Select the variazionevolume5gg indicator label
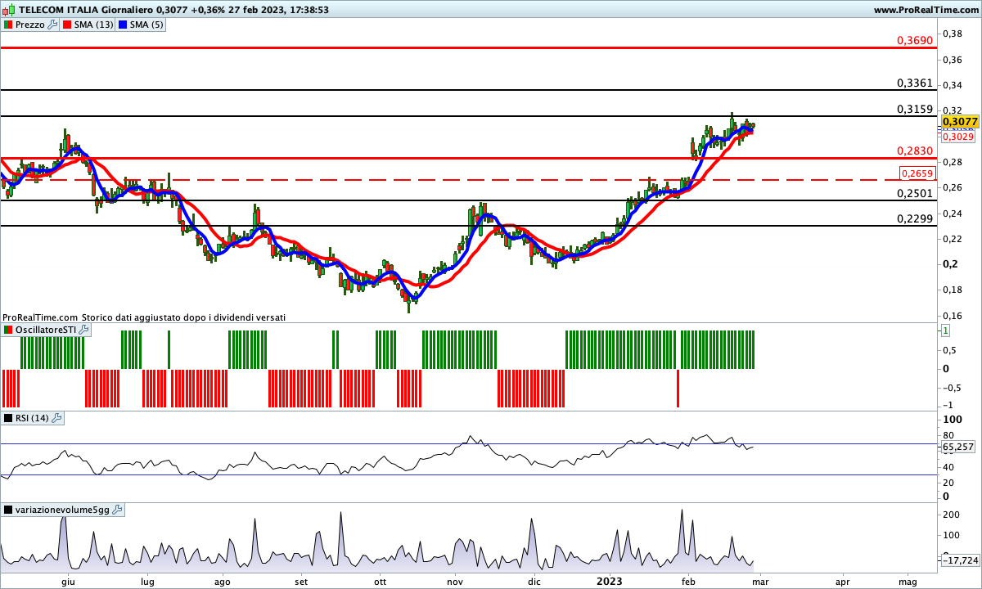This screenshot has width=982, height=589. pyautogui.click(x=62, y=510)
